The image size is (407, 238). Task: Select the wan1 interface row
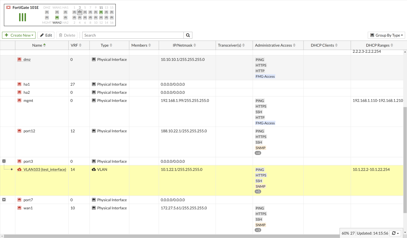[202, 219]
